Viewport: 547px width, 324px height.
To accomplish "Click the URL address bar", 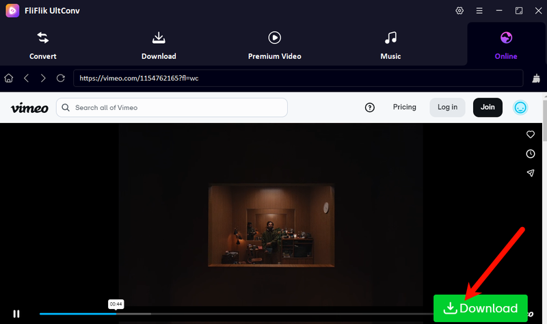I will pos(298,78).
